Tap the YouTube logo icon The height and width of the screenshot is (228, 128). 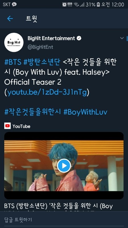[x=7, y=126]
